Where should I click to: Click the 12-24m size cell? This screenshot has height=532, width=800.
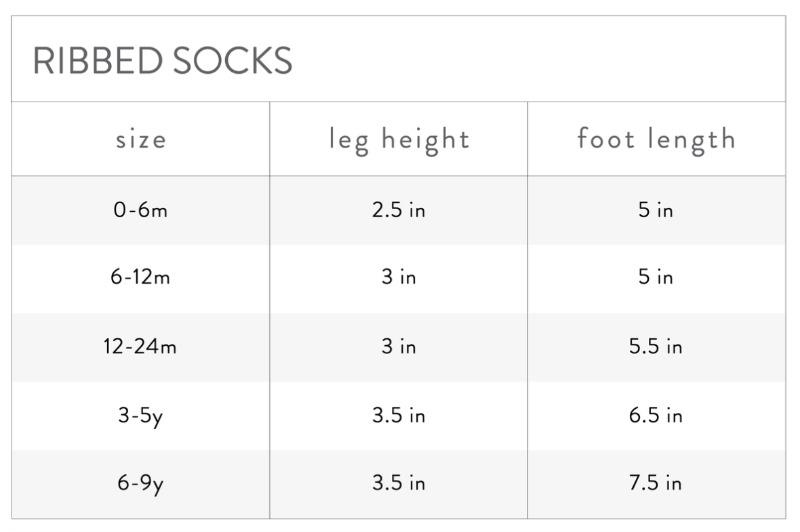point(140,347)
